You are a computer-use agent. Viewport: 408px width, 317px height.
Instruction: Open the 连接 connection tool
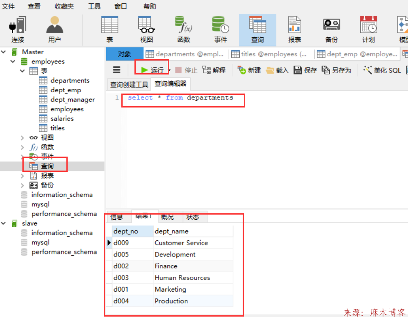(18, 30)
